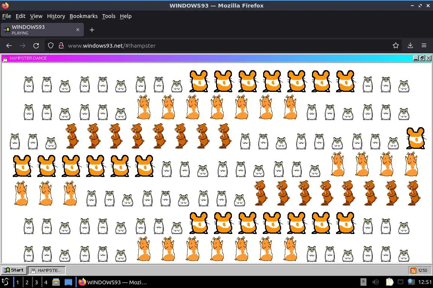Click the lone orange big-eared hamster beside brown hamsters

coord(416,138)
